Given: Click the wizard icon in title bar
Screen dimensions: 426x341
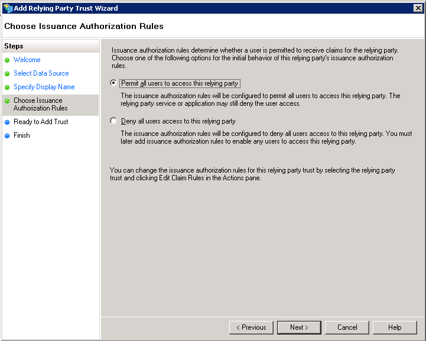Looking at the screenshot, I should pos(8,8).
